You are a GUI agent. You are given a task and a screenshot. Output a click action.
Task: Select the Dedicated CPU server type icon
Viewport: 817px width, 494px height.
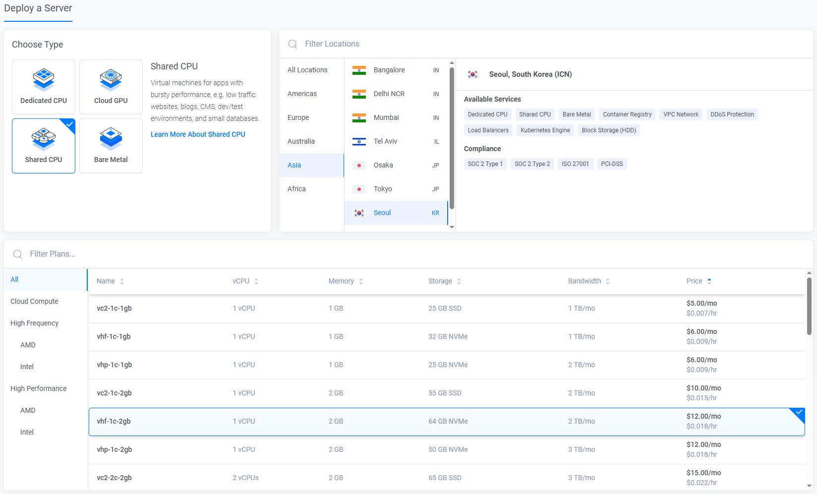point(44,80)
